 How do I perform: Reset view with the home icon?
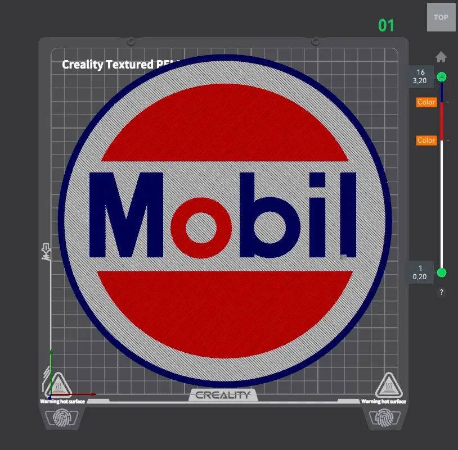tap(441, 57)
